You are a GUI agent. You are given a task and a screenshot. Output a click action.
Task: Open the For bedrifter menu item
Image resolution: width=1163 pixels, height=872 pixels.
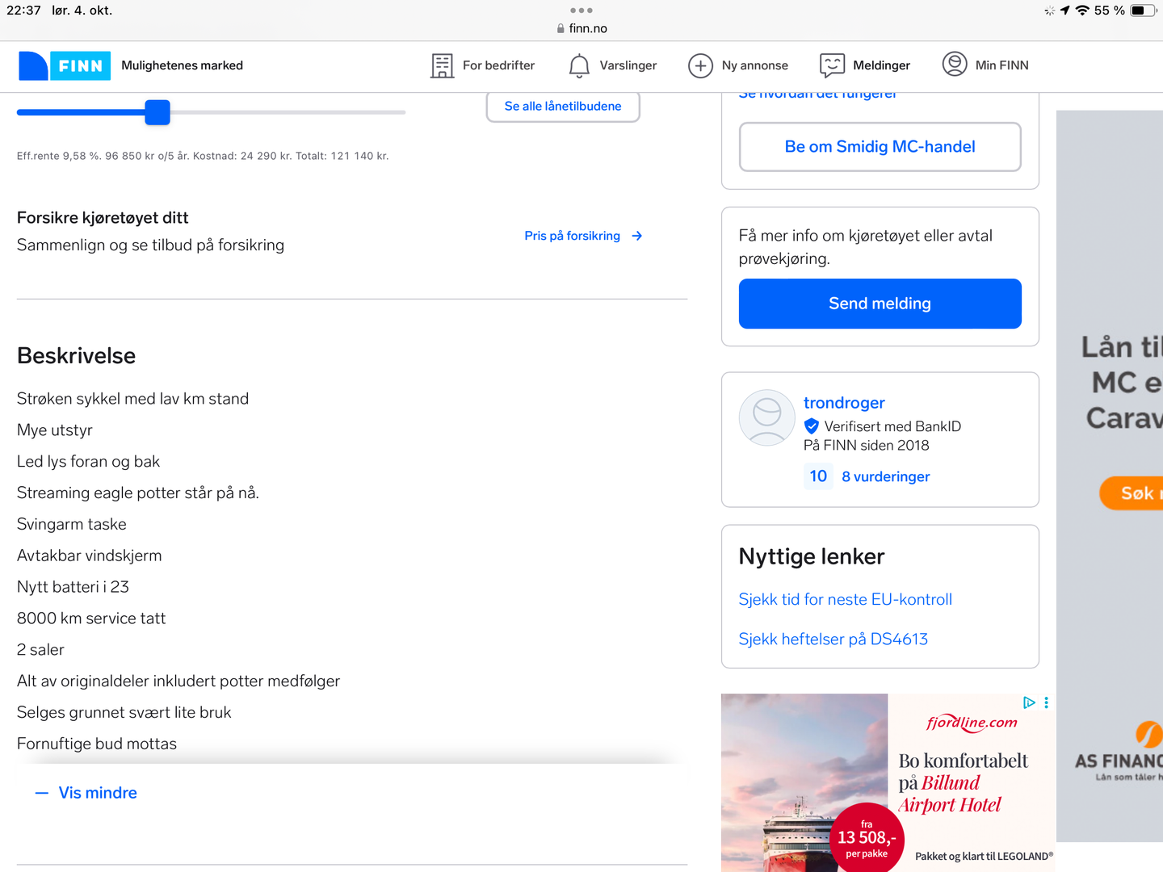tap(483, 65)
